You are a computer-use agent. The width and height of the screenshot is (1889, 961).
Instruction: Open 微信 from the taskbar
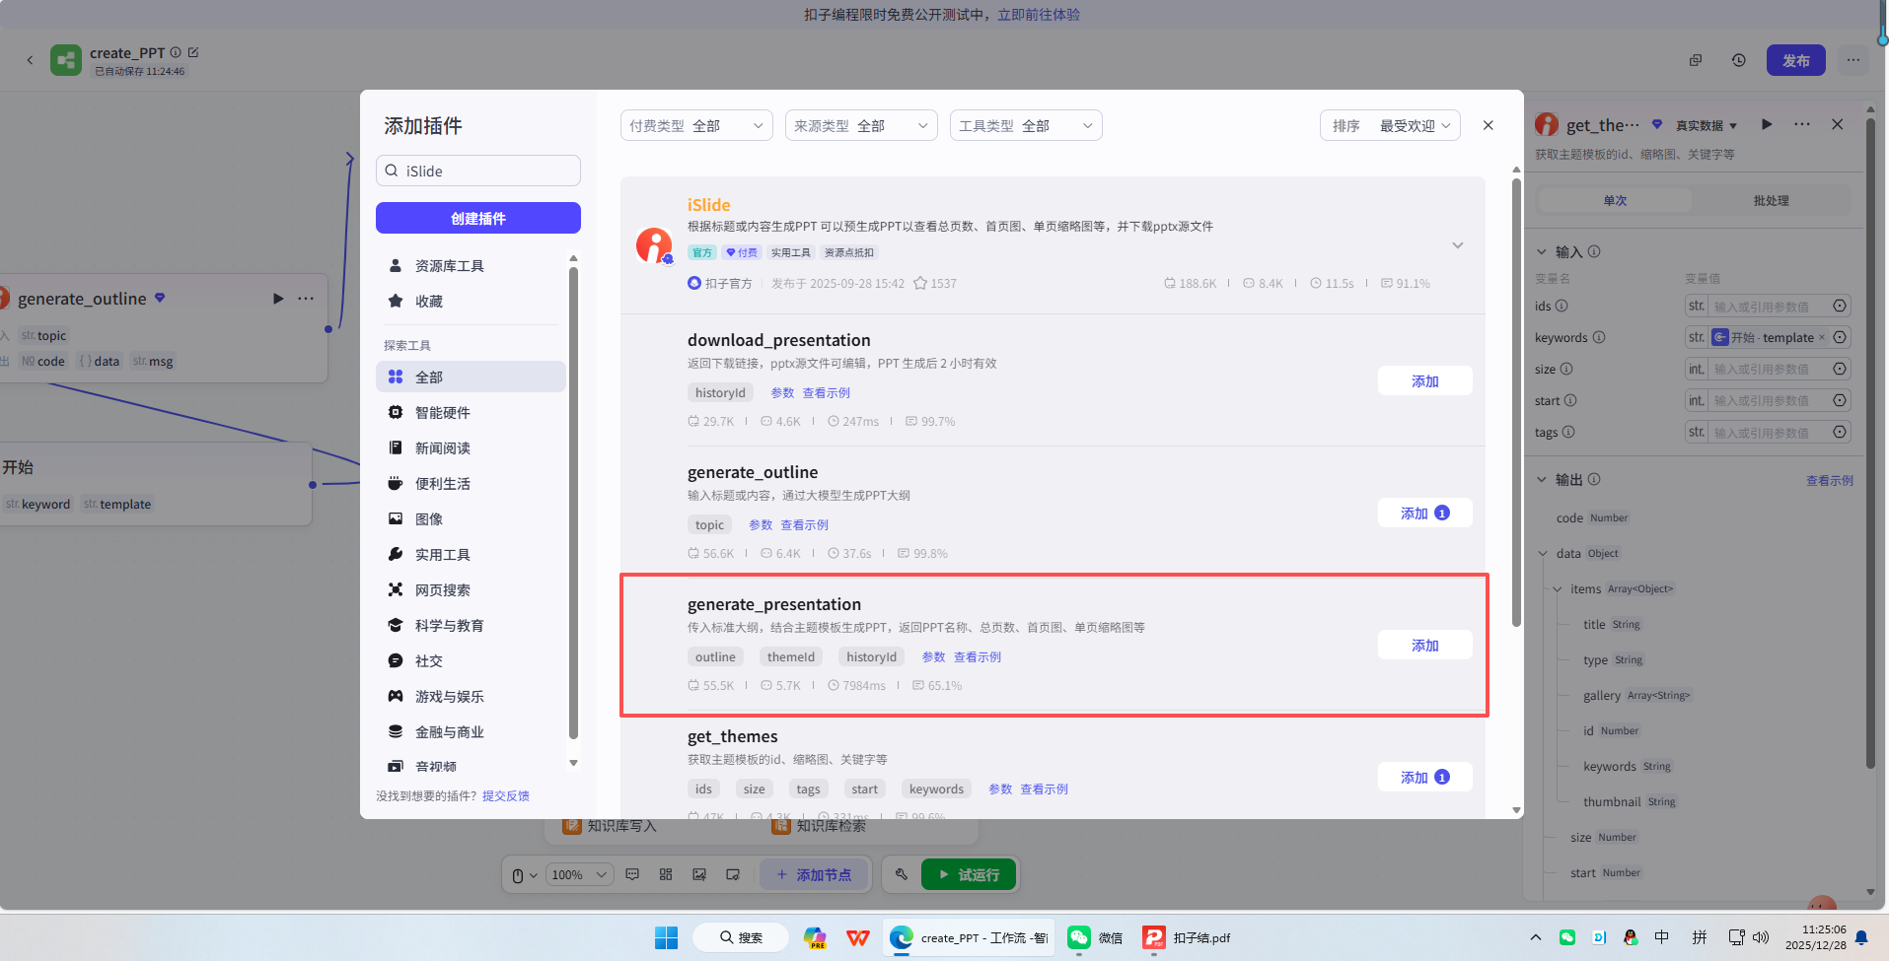pyautogui.click(x=1095, y=937)
